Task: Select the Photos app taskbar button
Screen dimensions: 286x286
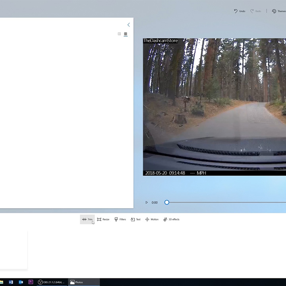Action: [83, 282]
